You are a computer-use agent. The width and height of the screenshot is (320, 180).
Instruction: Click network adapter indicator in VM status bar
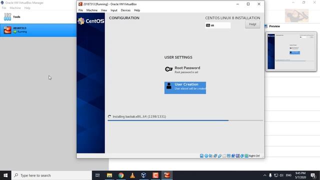click(215, 155)
